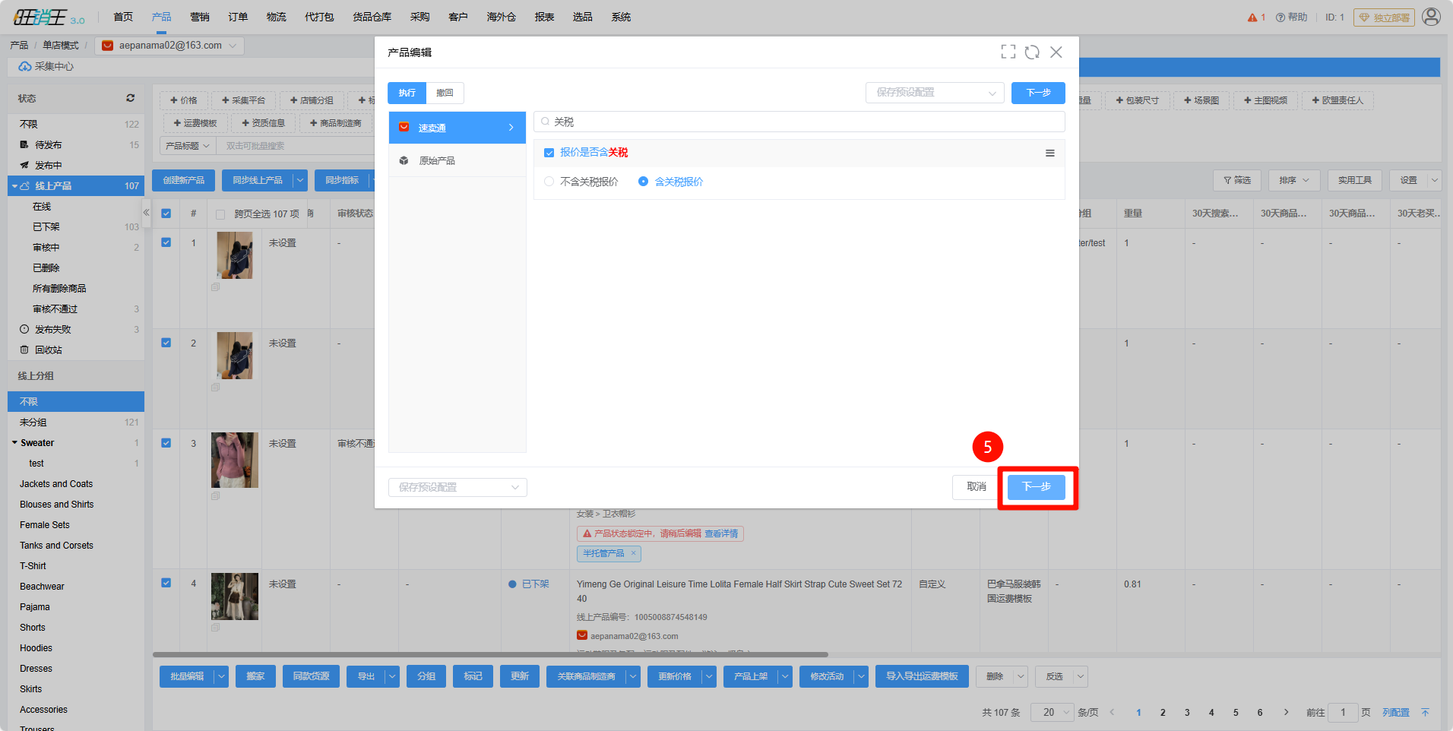Click the 筛选 filter button

pyautogui.click(x=1237, y=180)
